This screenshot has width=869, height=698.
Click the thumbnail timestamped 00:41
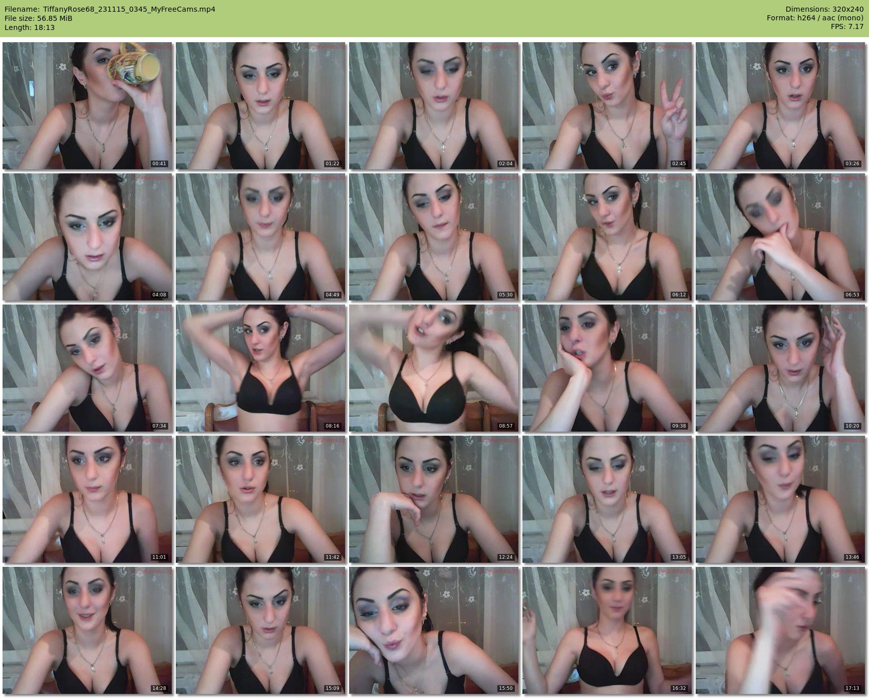[87, 106]
